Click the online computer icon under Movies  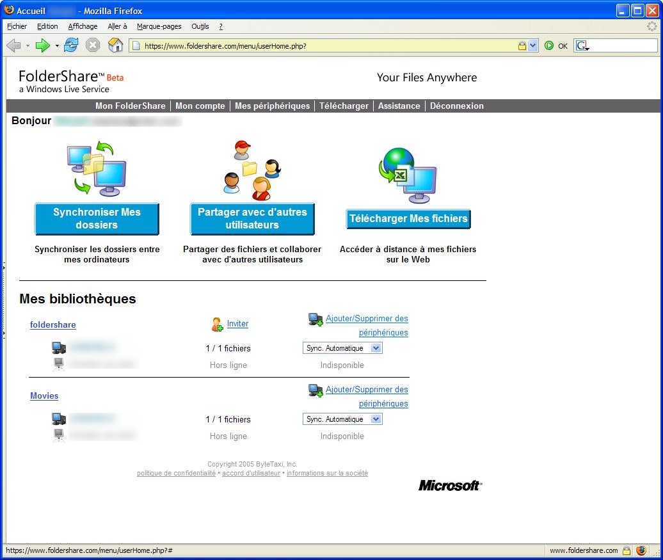(59, 419)
